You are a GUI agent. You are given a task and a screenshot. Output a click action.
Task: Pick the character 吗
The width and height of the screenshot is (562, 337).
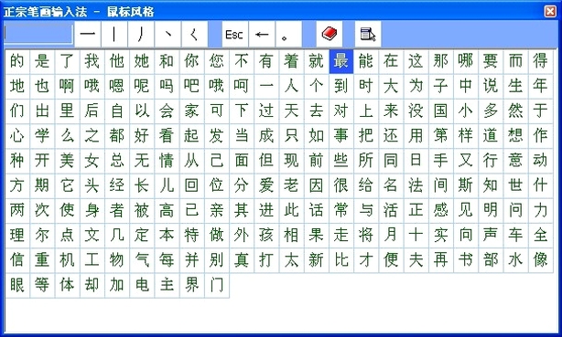tap(167, 86)
